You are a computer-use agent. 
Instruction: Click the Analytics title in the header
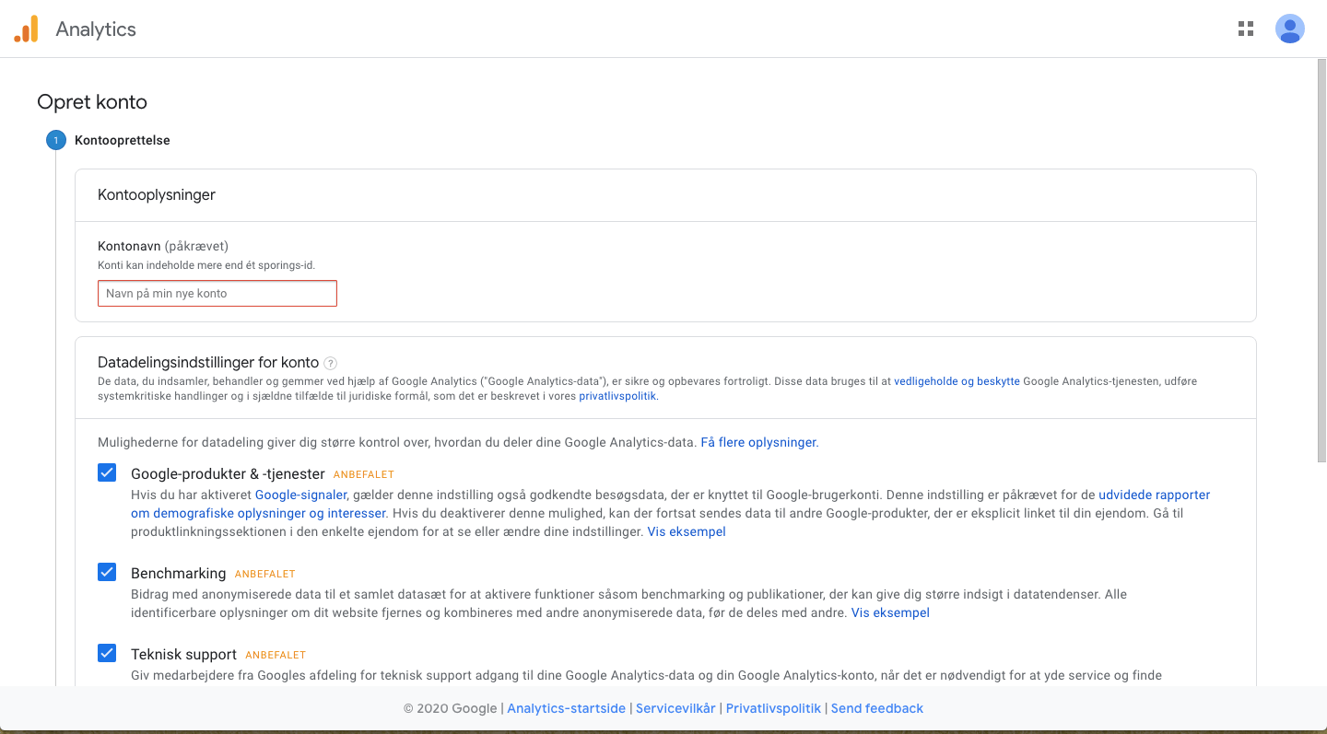[x=96, y=29]
